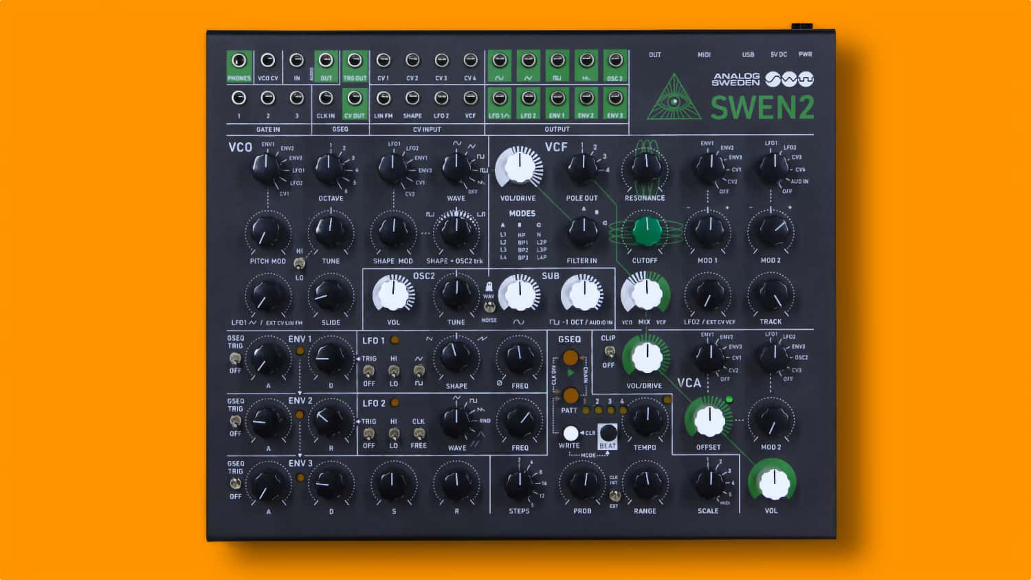Adjust the OSC2 VOL white knob
The image size is (1031, 580).
[392, 294]
